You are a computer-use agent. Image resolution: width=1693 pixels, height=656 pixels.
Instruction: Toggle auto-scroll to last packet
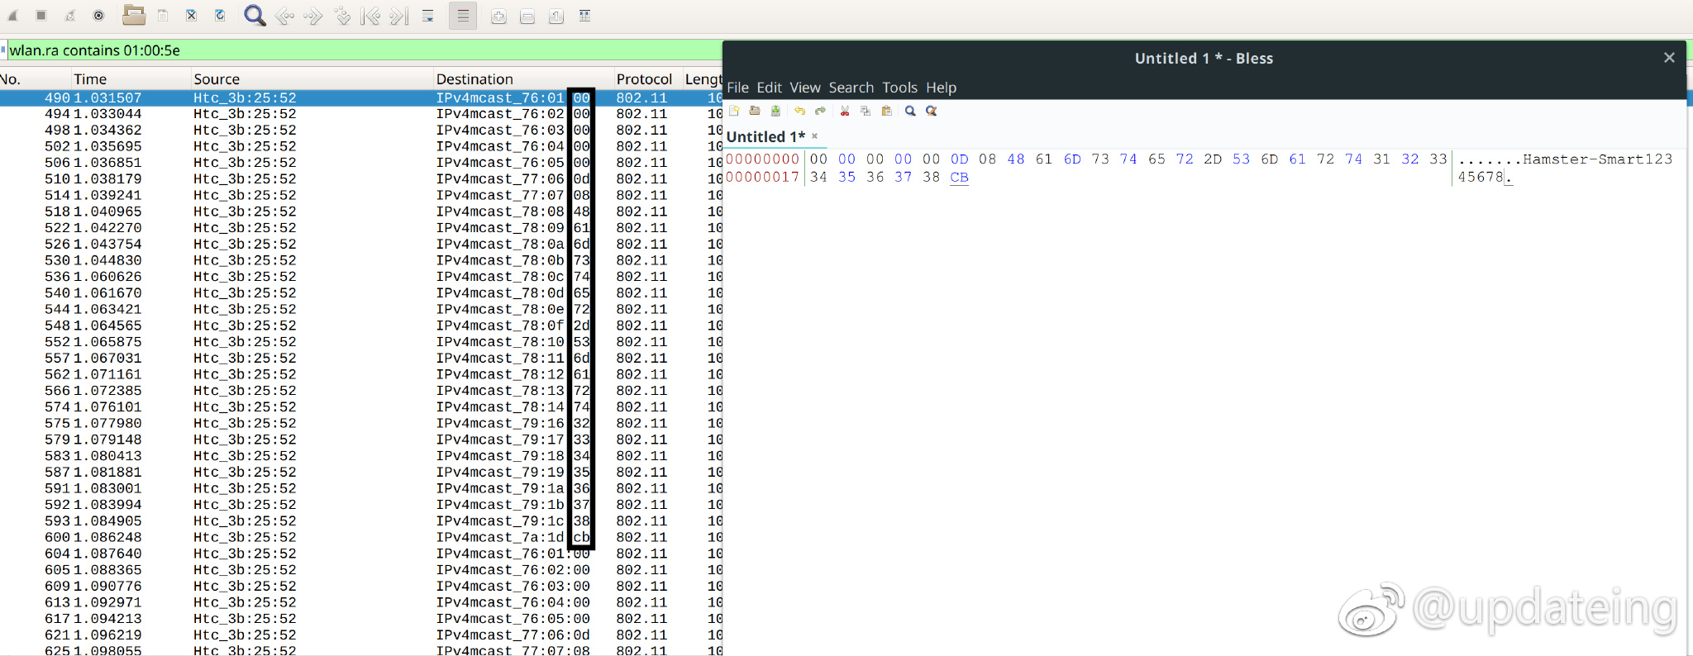click(428, 16)
